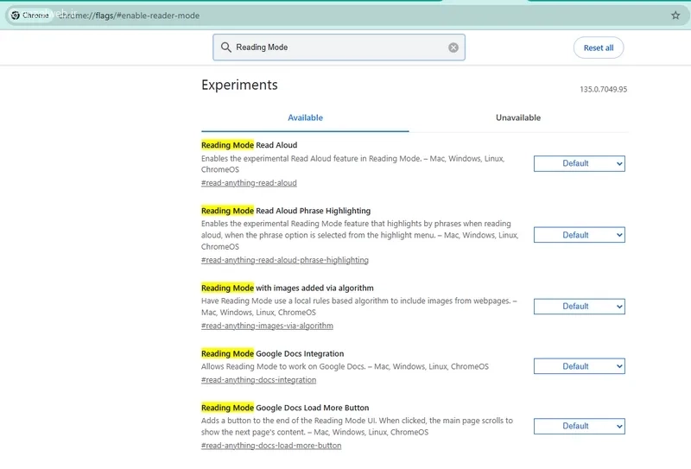Open images added via algorithm dropdown
This screenshot has width=691, height=469.
pos(579,307)
